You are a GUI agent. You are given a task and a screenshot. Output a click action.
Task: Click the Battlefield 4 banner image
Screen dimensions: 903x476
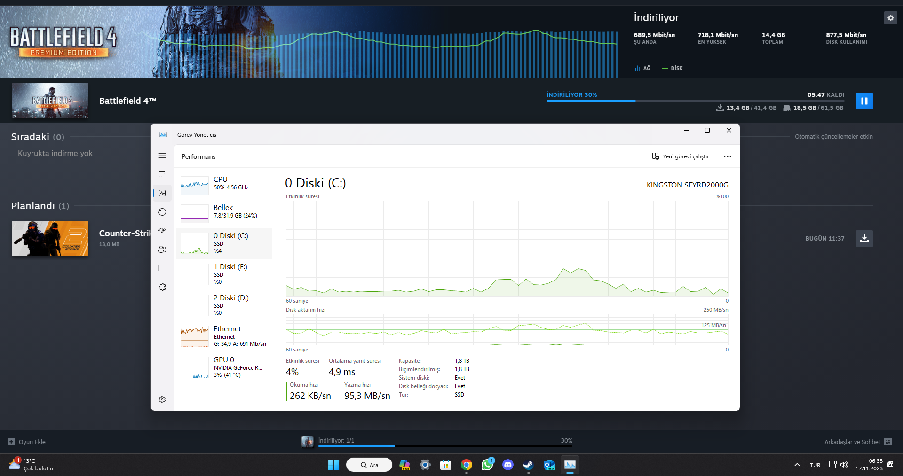pyautogui.click(x=63, y=42)
